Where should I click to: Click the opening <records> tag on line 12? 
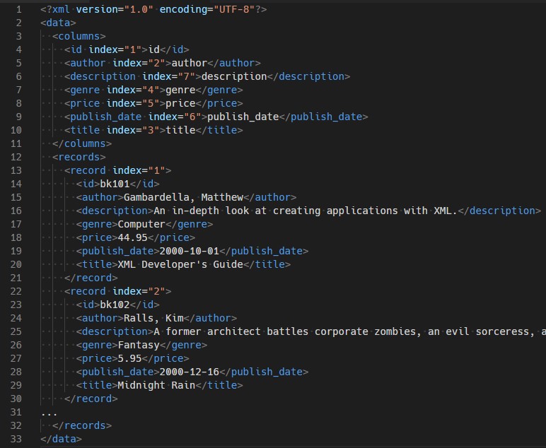[x=79, y=157]
